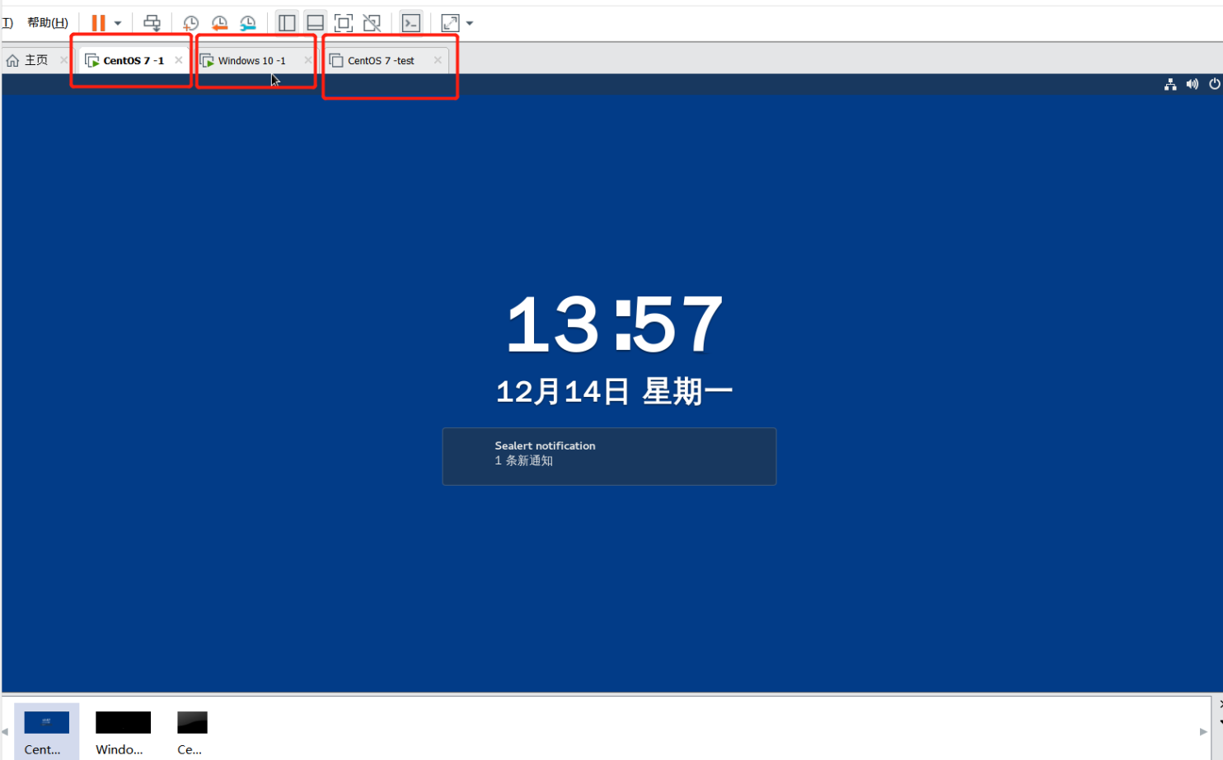
Task: Click the Send Ctrl+Alt+Del icon
Action: (x=152, y=22)
